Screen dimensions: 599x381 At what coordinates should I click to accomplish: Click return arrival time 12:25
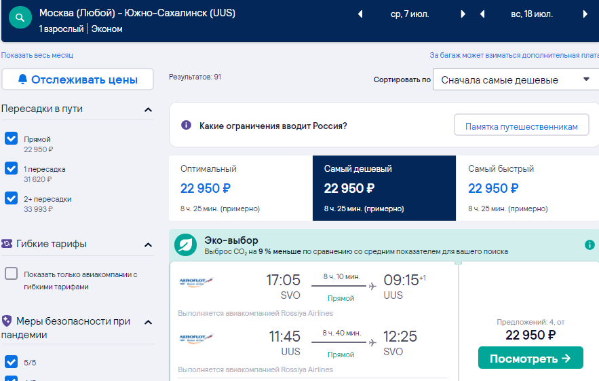pos(400,337)
